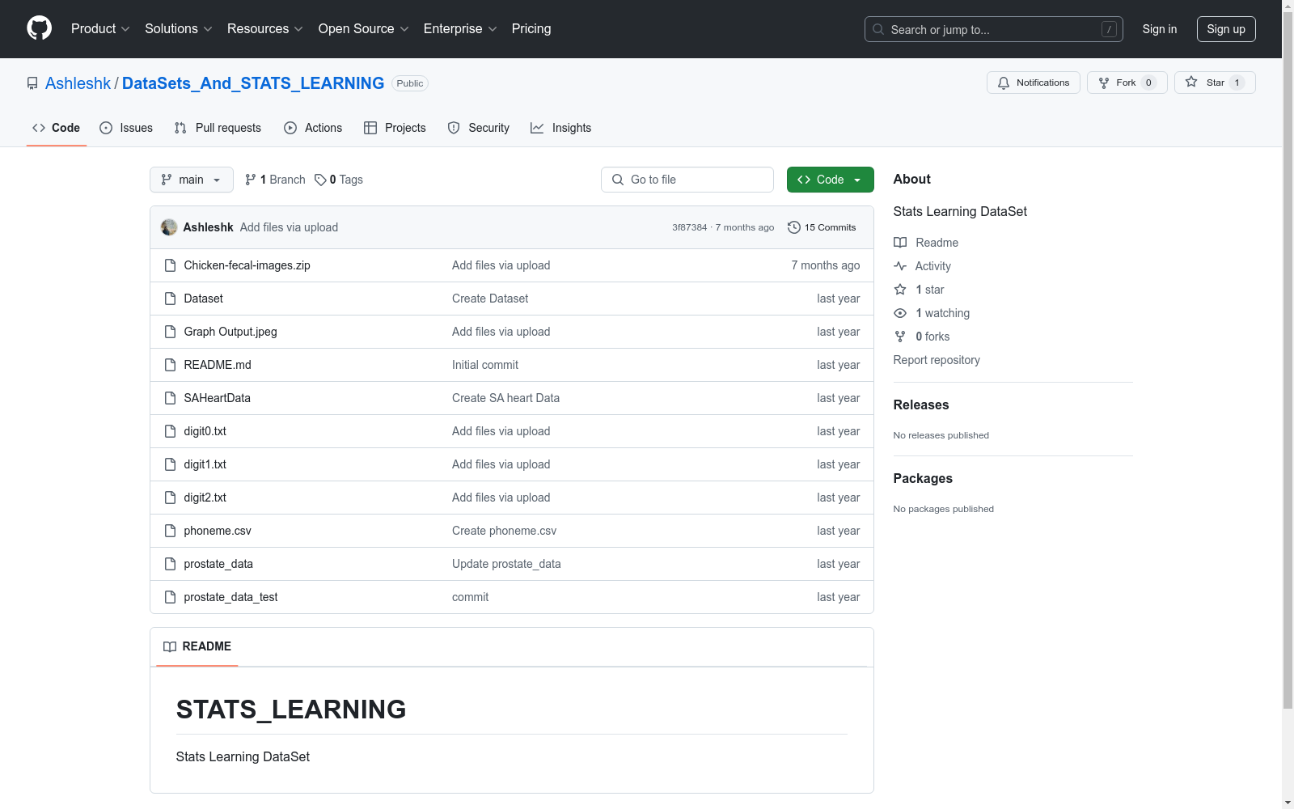This screenshot has width=1294, height=809.
Task: Click the 15 Commits link
Action: coord(822,227)
